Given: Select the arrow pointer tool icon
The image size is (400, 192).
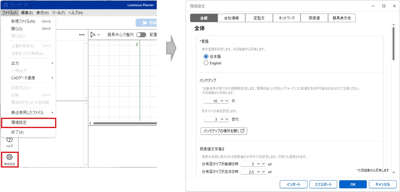Looking at the screenshot, I should pos(93,35).
